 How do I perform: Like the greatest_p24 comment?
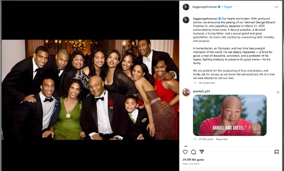(x=278, y=92)
